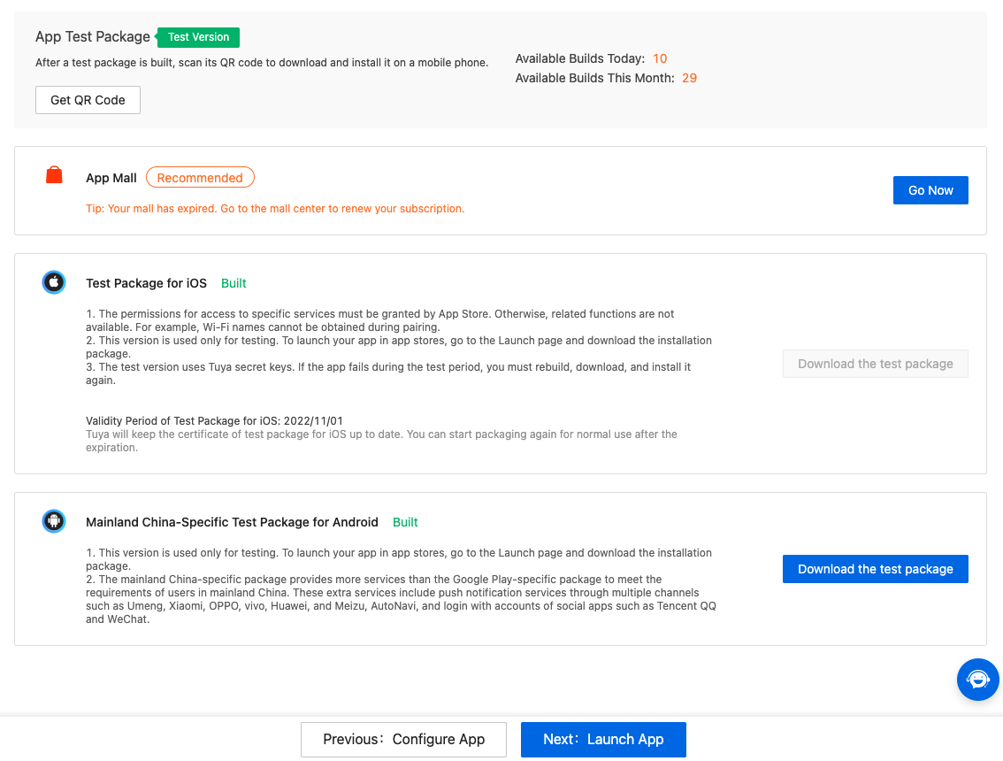This screenshot has width=1003, height=761.
Task: Select the App Test Package heading
Action: coord(91,36)
